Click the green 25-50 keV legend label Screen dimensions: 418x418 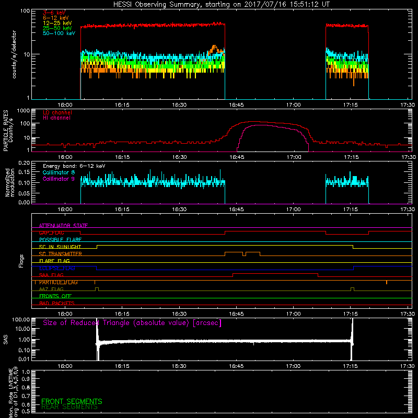pos(57,28)
